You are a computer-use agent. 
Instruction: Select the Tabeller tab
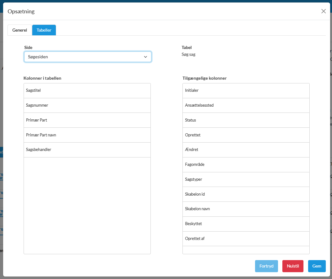44,30
